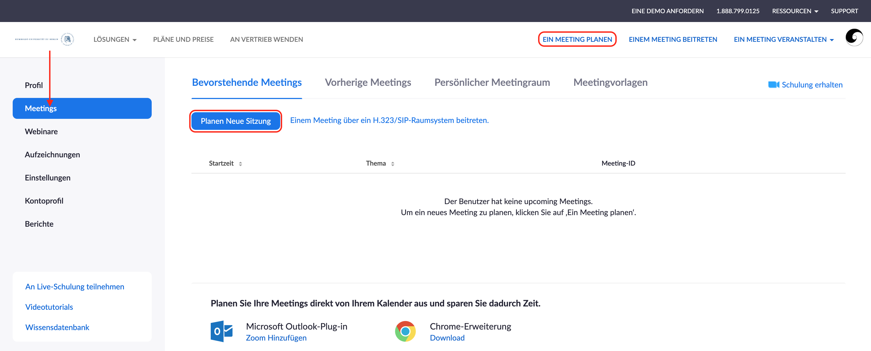This screenshot has height=351, width=871.
Task: Go to Aufzeichnungen in sidebar
Action: (x=52, y=155)
